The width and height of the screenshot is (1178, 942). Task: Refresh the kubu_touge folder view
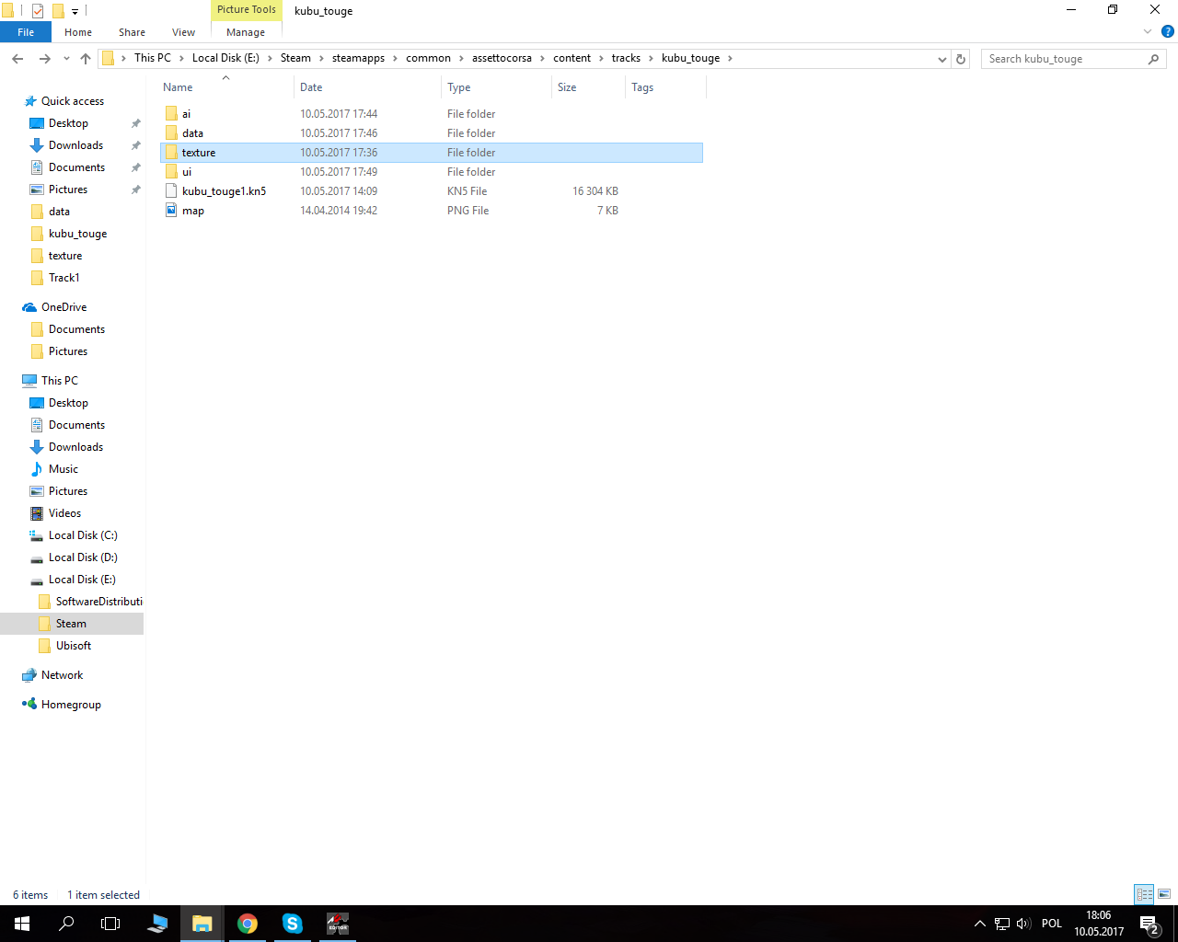tap(961, 59)
